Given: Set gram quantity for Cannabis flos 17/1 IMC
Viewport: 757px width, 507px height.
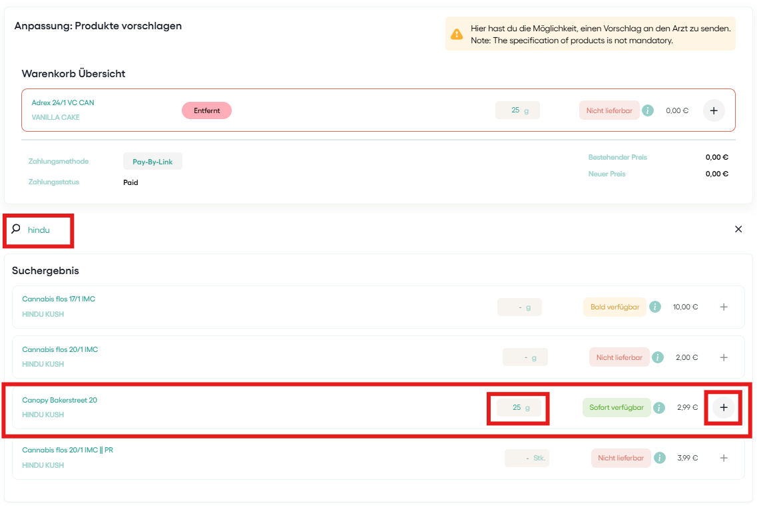Looking at the screenshot, I should coord(519,307).
